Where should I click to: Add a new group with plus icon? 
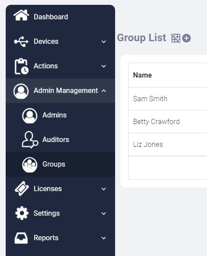186,38
